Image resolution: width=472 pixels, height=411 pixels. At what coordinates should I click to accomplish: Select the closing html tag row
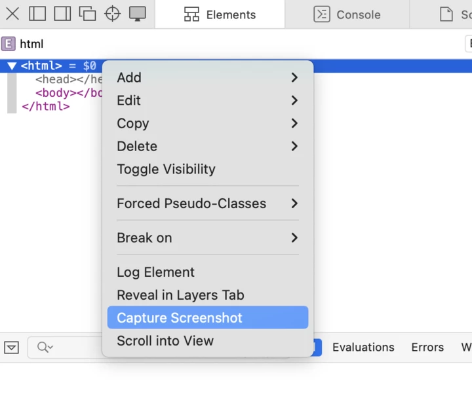[46, 107]
